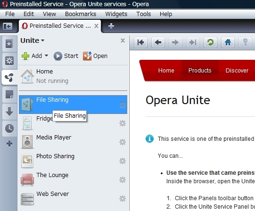Image resolution: width=255 pixels, height=211 pixels.
Task: Close the Unite panel
Action: tap(123, 41)
